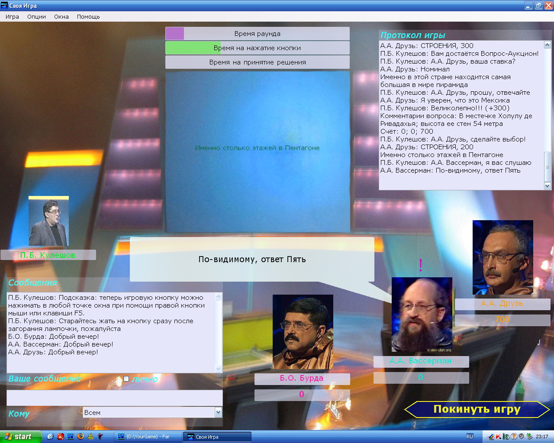Open the 'Кому' recipient dropdown
This screenshot has height=443, width=554.
(218, 413)
